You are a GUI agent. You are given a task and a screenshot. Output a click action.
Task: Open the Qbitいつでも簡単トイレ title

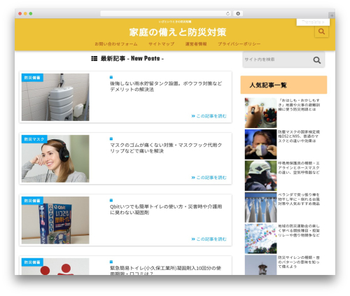166,210
